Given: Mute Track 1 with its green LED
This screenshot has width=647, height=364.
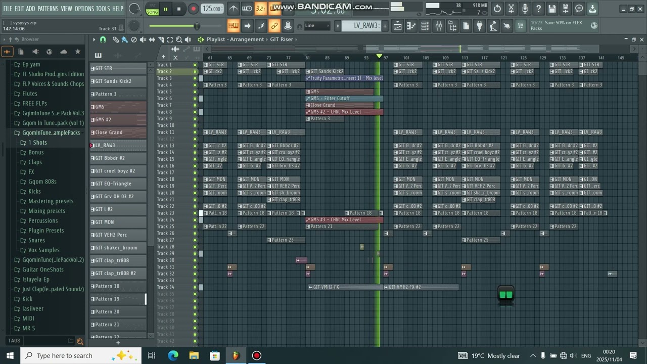Looking at the screenshot, I should point(195,65).
